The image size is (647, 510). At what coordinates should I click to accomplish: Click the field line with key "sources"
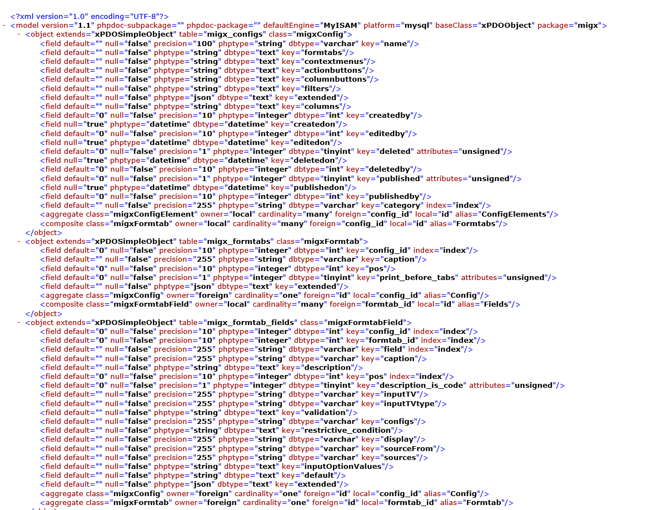click(234, 458)
